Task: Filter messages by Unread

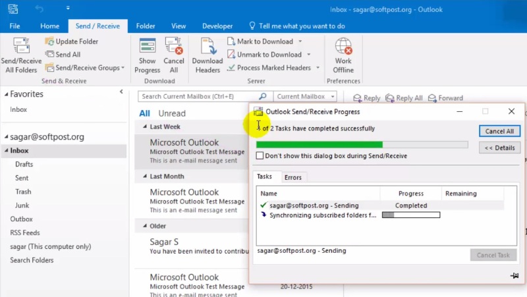Action: [172, 113]
